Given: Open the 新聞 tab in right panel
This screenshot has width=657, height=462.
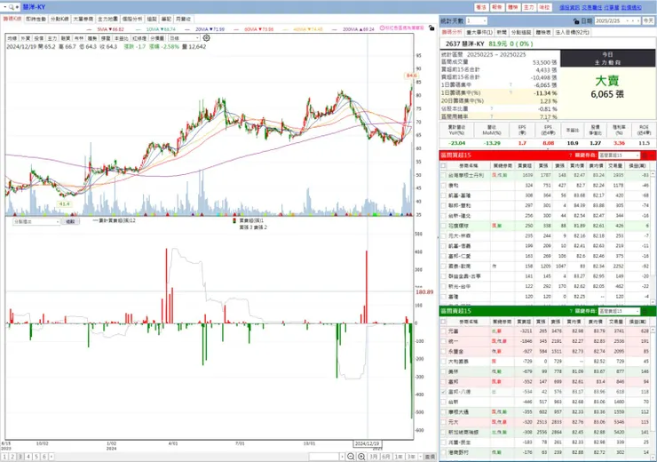Looking at the screenshot, I should click(x=502, y=32).
